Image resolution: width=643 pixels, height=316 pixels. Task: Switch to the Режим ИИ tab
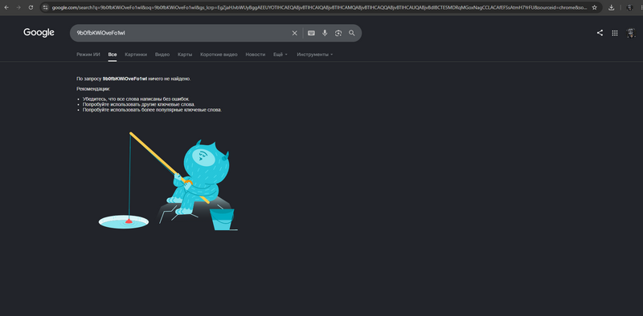[88, 55]
